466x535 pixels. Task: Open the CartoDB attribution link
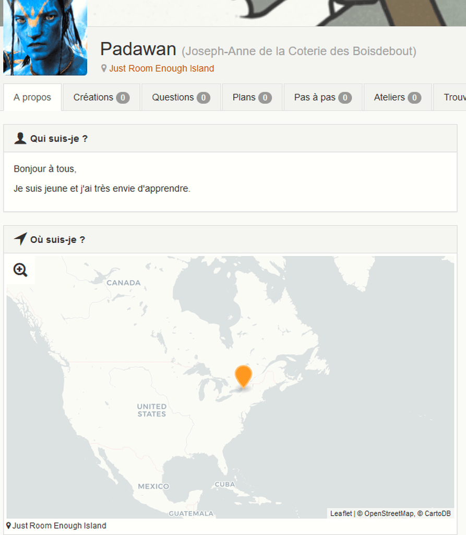coord(438,514)
